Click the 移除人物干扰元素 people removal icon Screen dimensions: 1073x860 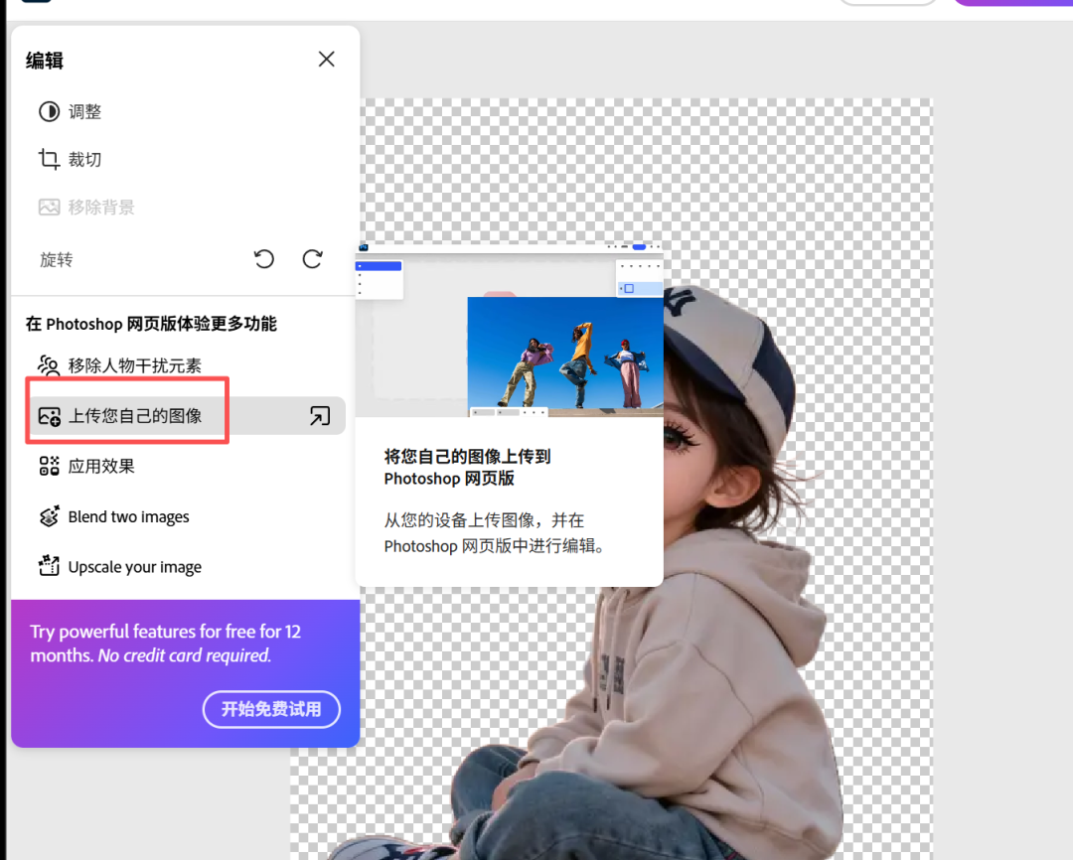coord(48,365)
